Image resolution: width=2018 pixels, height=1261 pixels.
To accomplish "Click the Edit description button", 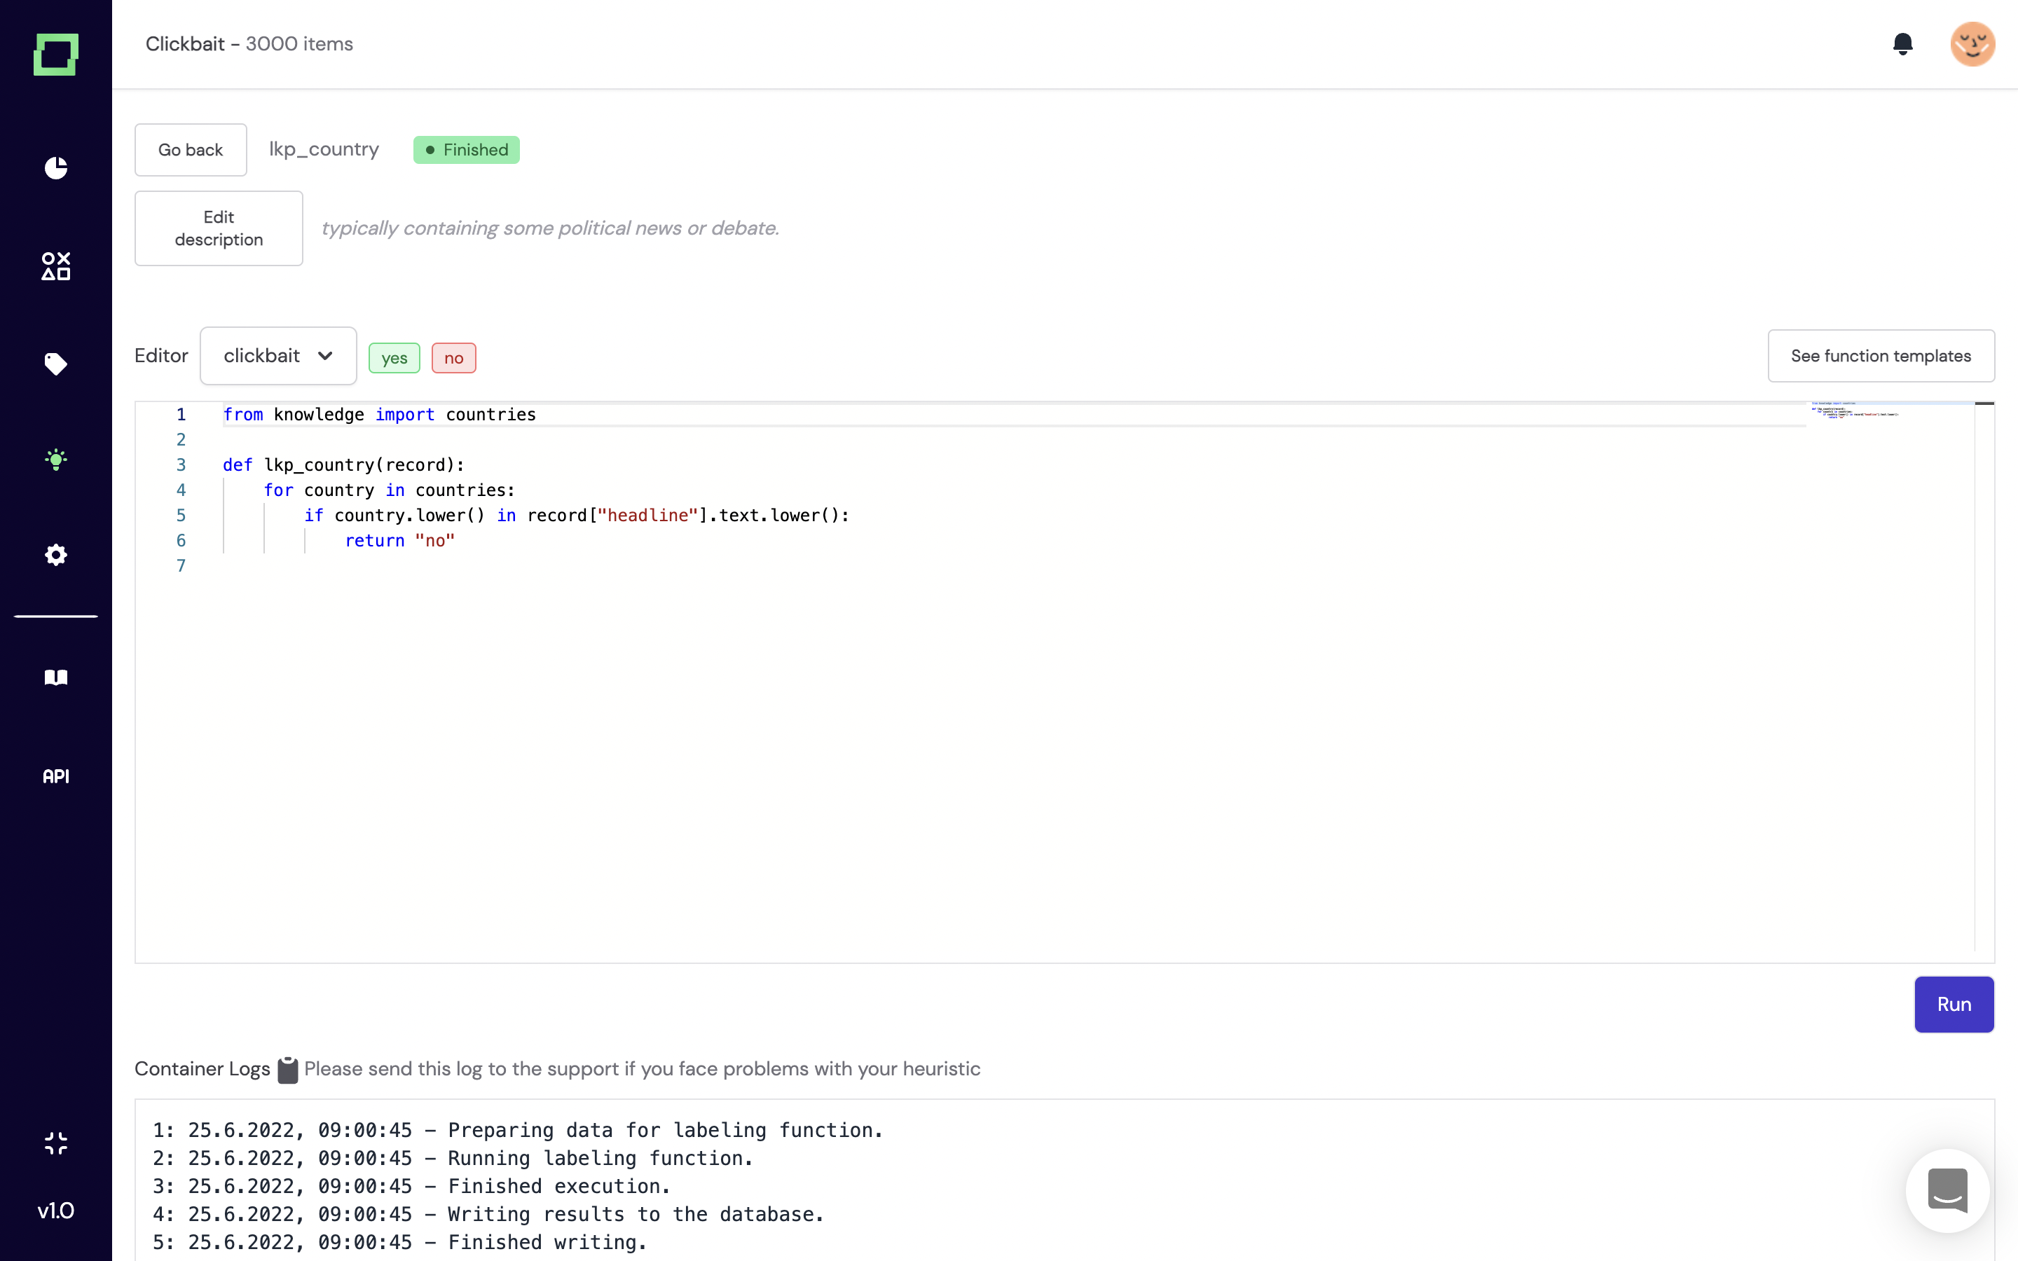I will (219, 228).
